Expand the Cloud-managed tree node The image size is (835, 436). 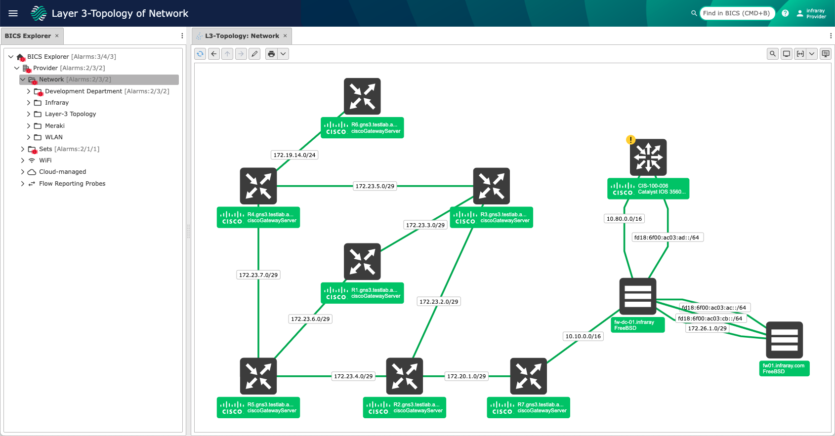(23, 172)
